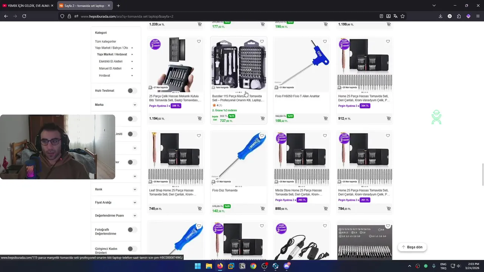
Task: Expand the Değerlendirme Puanı filter
Action: point(135,216)
